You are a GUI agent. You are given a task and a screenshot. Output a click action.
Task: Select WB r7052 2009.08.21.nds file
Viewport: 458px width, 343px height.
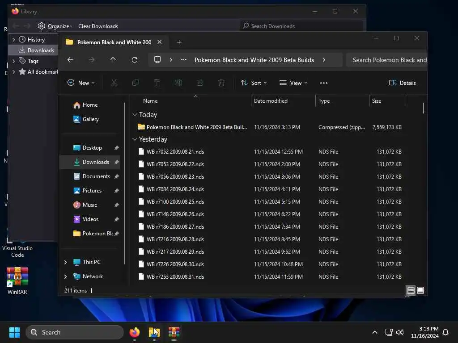(268, 152)
